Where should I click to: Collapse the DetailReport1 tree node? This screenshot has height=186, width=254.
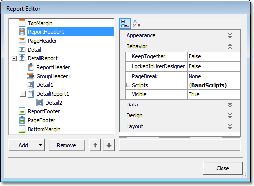coord(23,94)
